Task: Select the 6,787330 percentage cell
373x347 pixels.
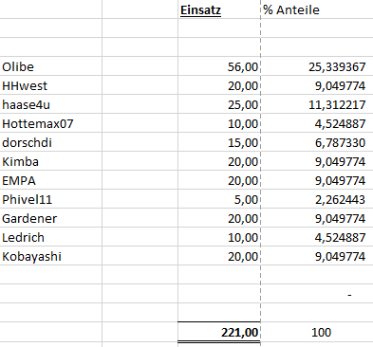Action: [317, 142]
